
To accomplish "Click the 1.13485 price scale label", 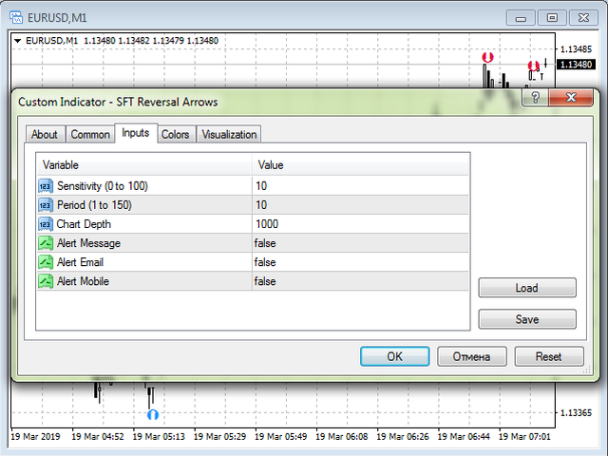I will (577, 49).
